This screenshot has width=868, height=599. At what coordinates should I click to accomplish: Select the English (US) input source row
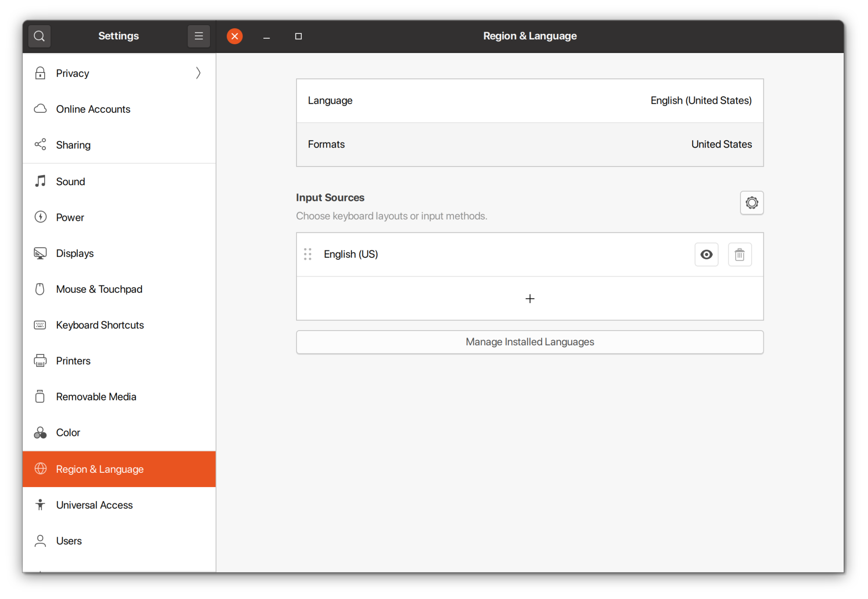(477, 254)
